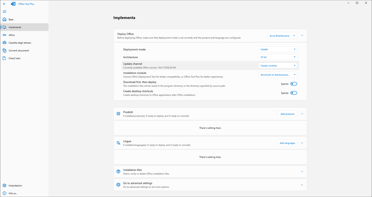Screen dimensions: 372x197
Task: Click the Add products button
Action: point(287,114)
